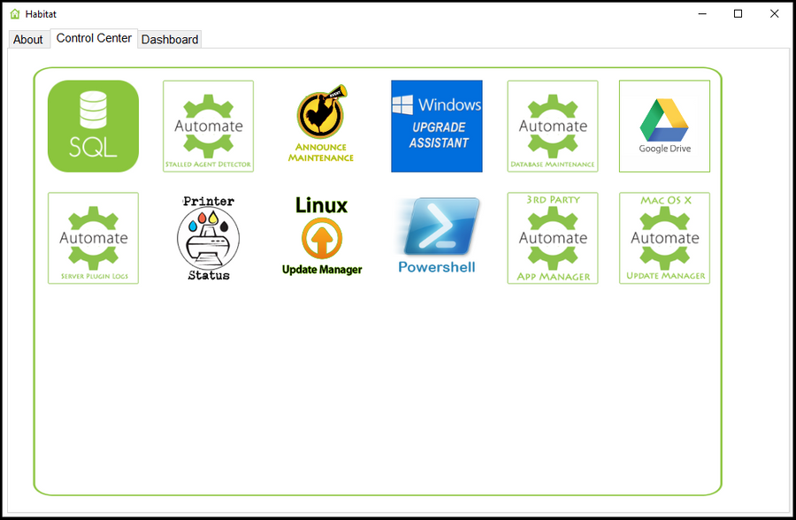The image size is (796, 520).
Task: Open the SQL database plugin
Action: tap(93, 126)
